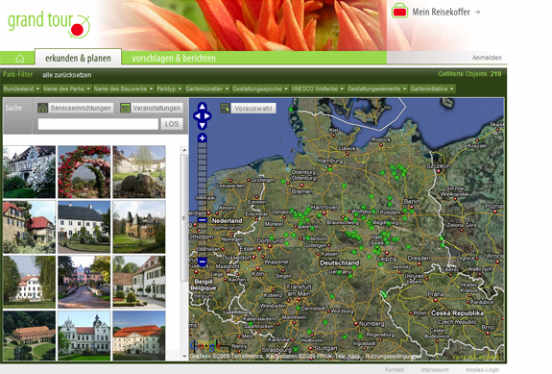Expand the Bundesland dropdown

(21, 88)
